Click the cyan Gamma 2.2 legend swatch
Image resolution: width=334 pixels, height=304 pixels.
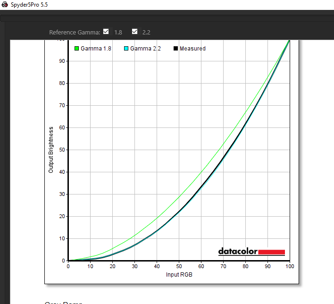click(126, 48)
